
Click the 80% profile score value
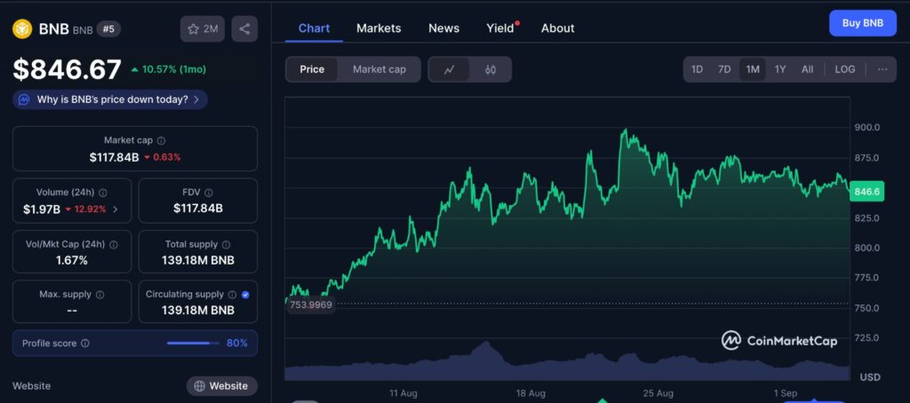[x=236, y=344]
